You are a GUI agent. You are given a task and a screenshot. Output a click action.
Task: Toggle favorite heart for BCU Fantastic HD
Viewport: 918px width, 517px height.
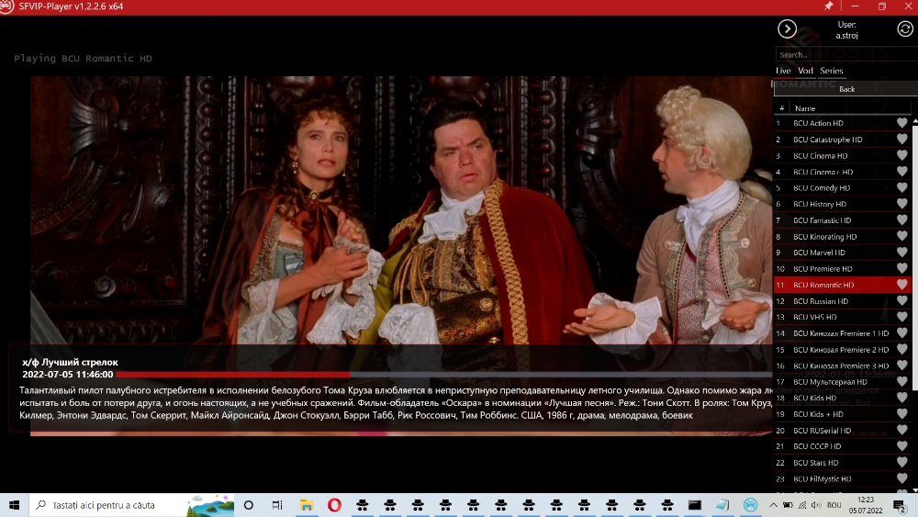click(901, 220)
